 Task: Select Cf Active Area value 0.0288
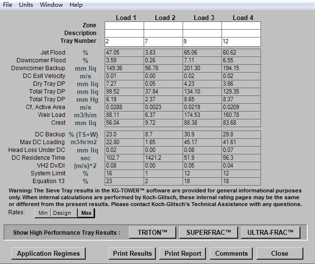tap(124, 107)
